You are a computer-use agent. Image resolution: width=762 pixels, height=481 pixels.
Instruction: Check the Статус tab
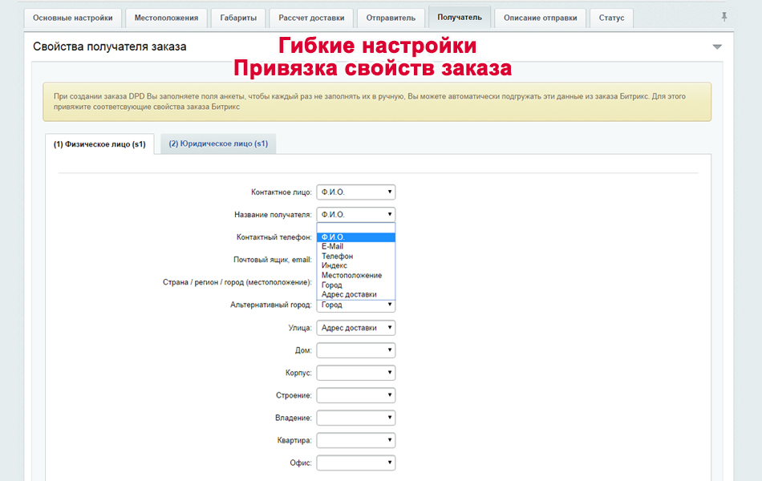tap(611, 17)
